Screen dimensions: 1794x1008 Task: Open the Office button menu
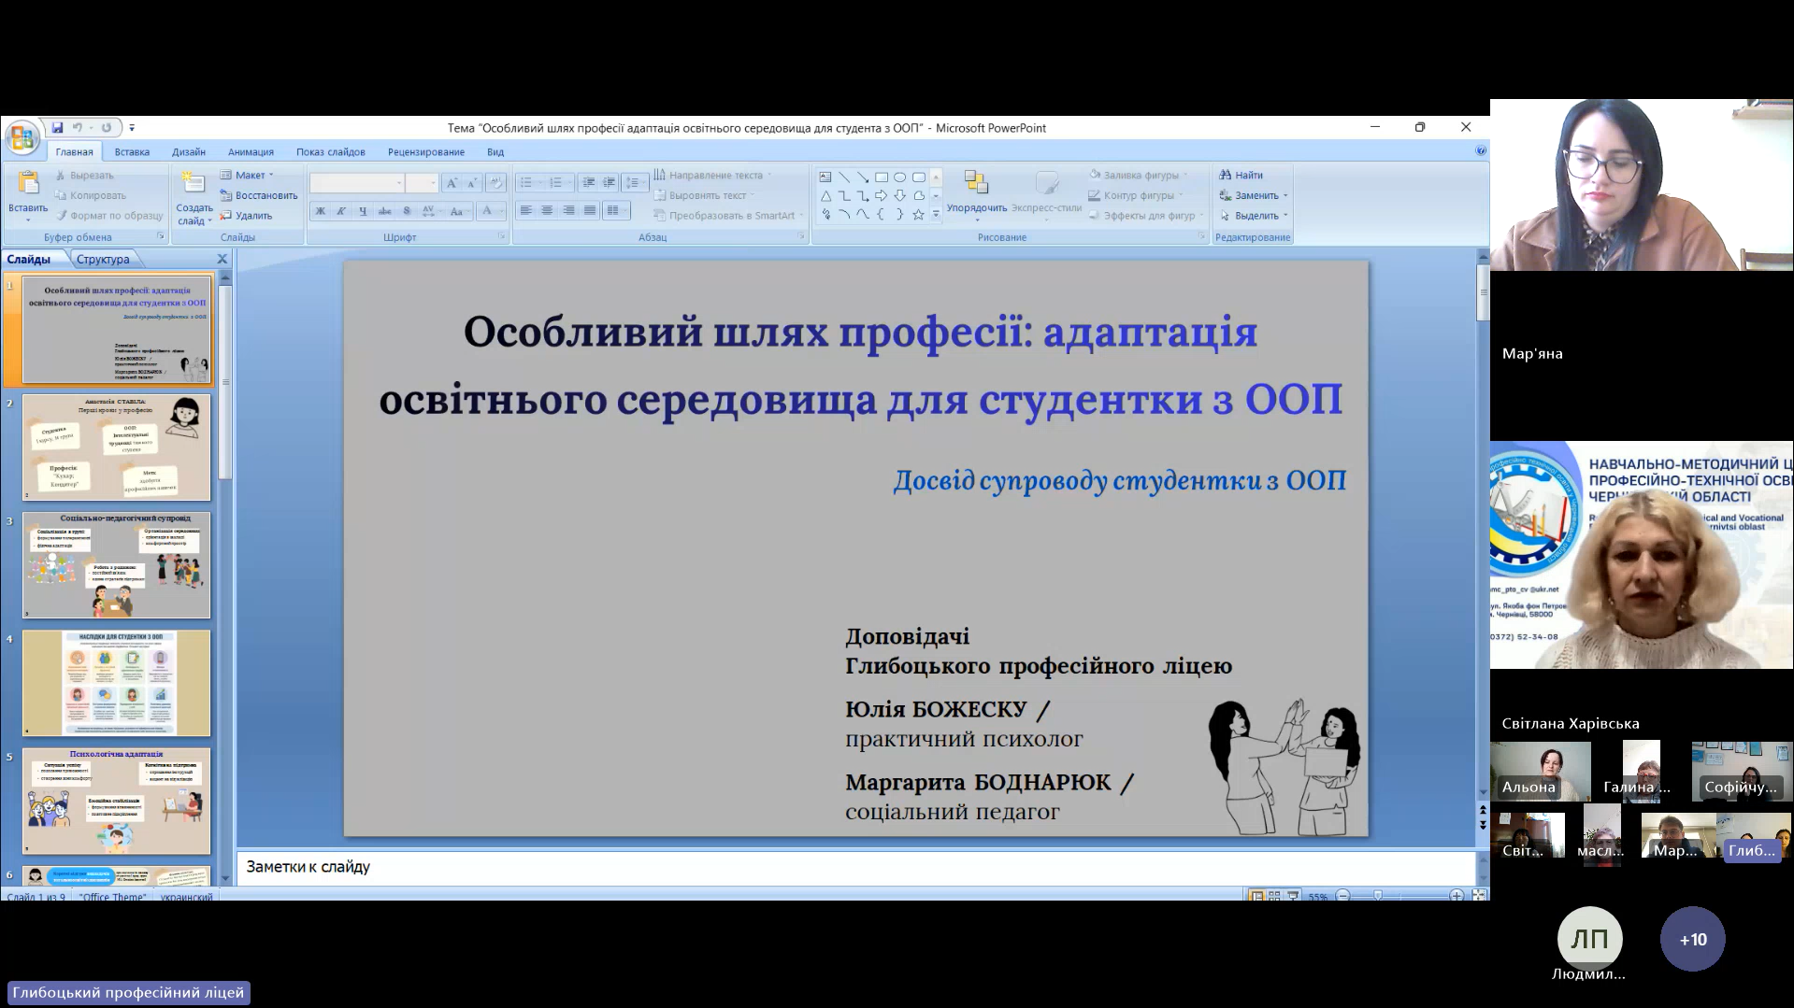[x=22, y=138]
